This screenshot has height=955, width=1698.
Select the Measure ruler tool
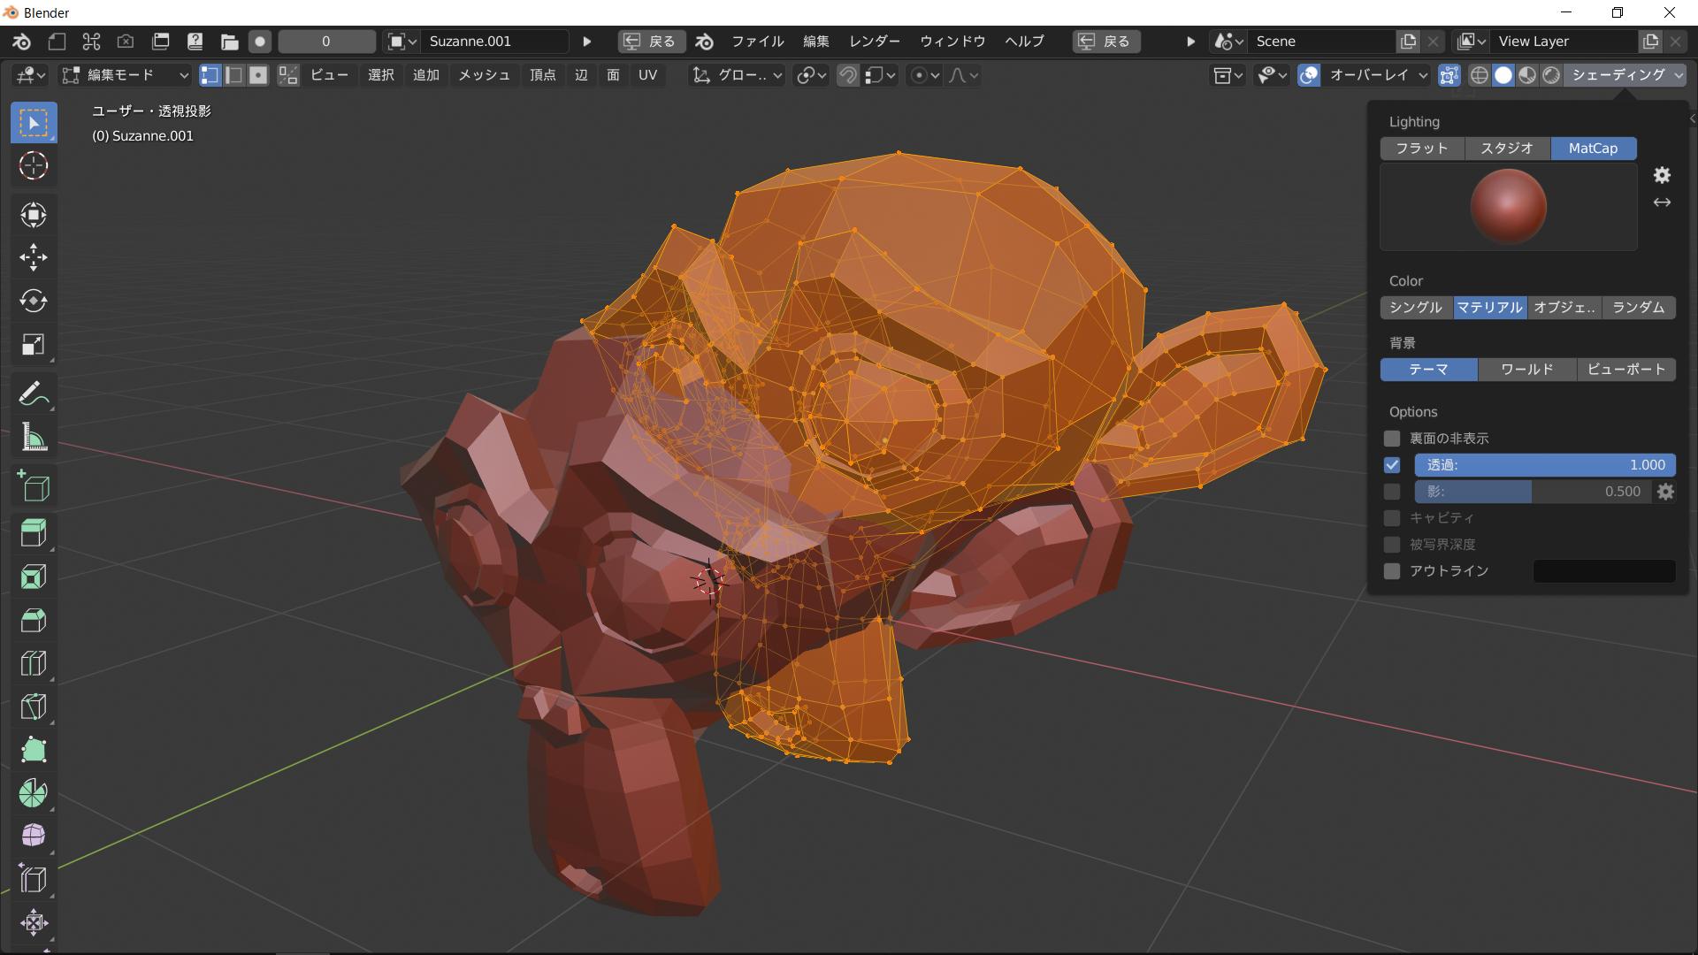(x=34, y=438)
